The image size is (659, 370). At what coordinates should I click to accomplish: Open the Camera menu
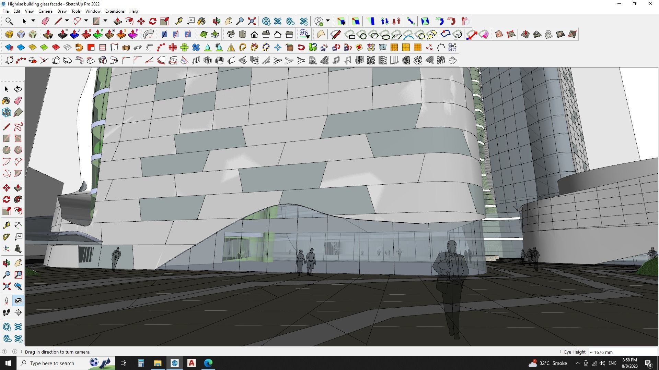click(x=45, y=11)
